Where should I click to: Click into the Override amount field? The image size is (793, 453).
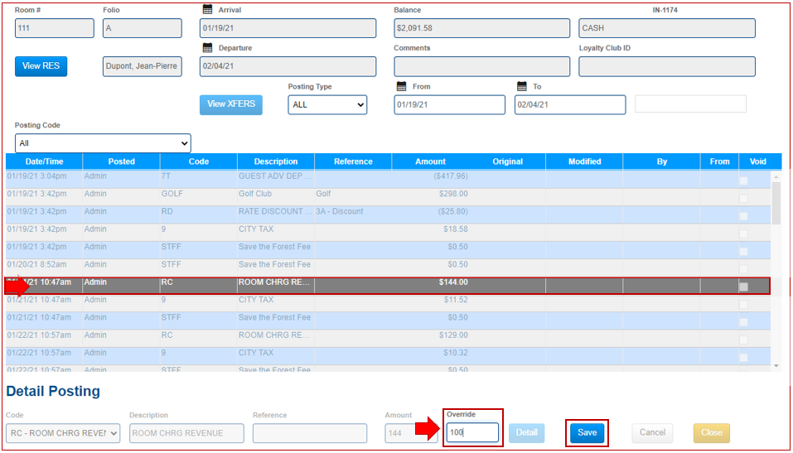pyautogui.click(x=471, y=432)
